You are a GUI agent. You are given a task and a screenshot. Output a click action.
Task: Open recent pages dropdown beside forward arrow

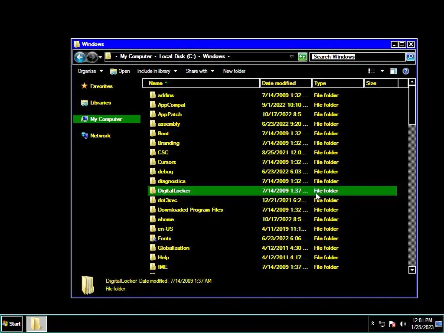pos(100,57)
